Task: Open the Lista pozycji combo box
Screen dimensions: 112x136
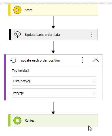Action: (x=54, y=81)
